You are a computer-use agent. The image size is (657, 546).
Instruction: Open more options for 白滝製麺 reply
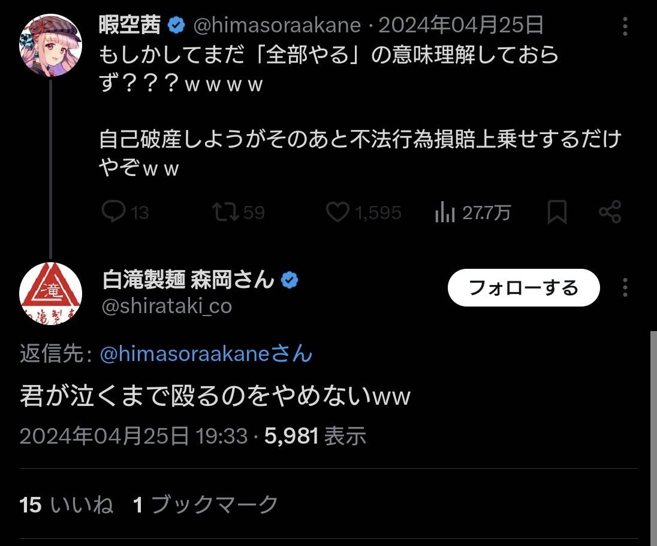625,287
